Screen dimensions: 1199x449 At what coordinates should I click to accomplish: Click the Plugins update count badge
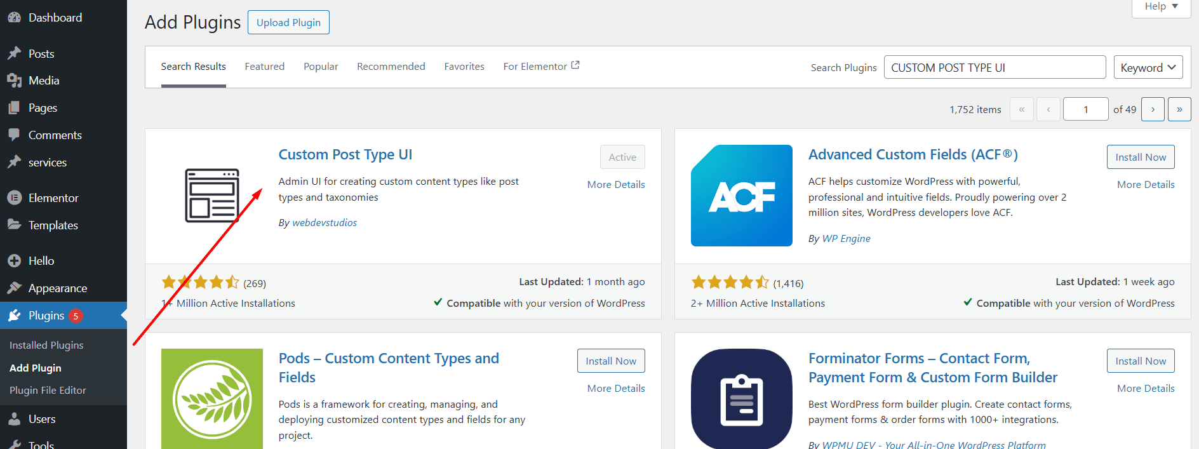click(x=76, y=316)
